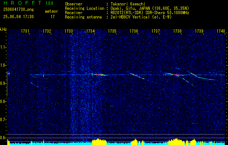Click version number 1.0.0
Image resolution: width=228 pixels, height=145 pixels.
tap(49, 3)
